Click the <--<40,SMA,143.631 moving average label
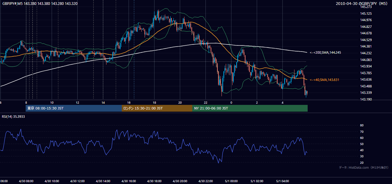This screenshot has width=392, height=184. (x=324, y=80)
